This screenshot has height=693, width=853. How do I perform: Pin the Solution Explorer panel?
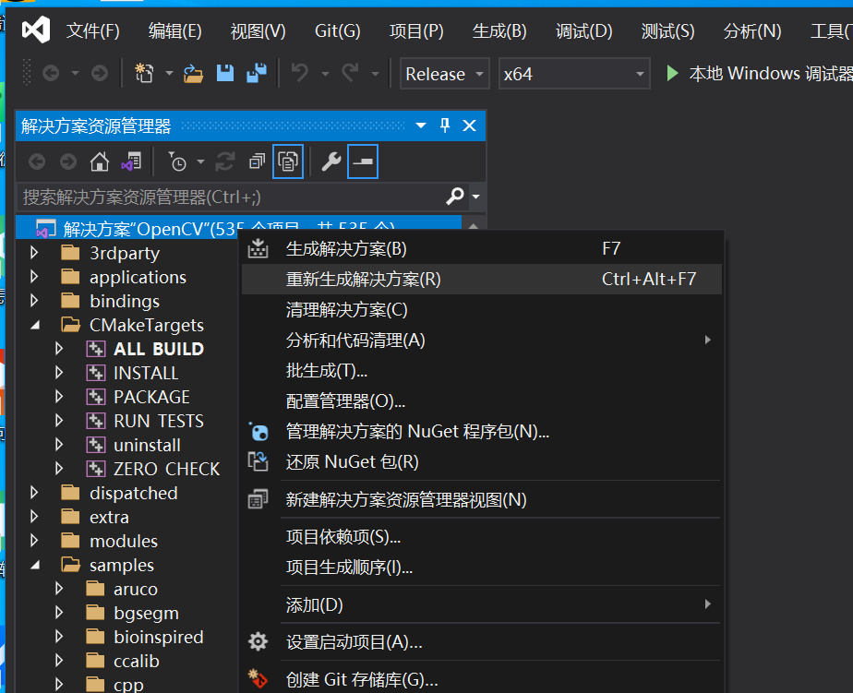445,125
